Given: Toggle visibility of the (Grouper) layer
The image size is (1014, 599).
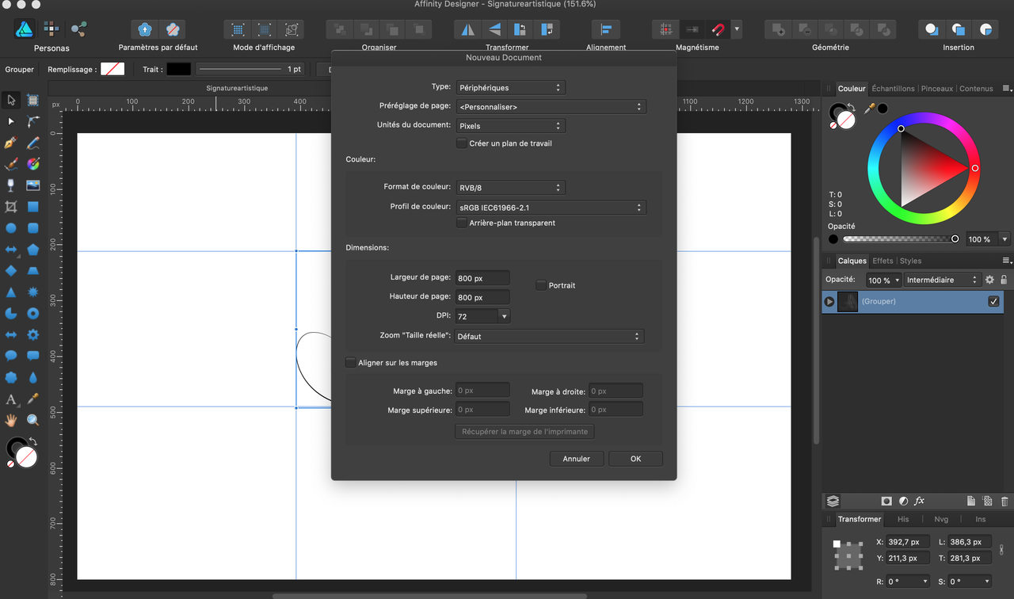Looking at the screenshot, I should click(x=994, y=302).
